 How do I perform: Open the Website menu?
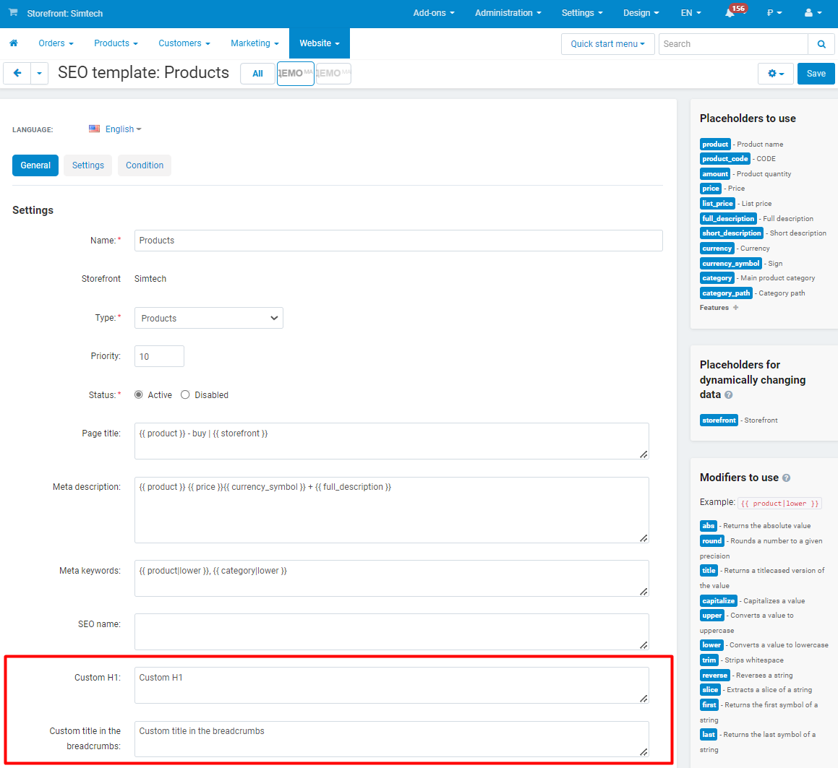[x=320, y=43]
